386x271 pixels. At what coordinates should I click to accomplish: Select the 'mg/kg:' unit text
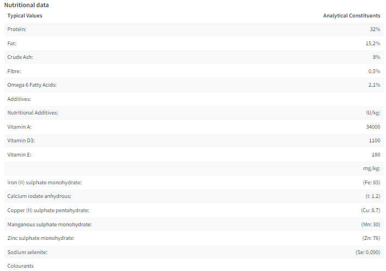(372, 168)
